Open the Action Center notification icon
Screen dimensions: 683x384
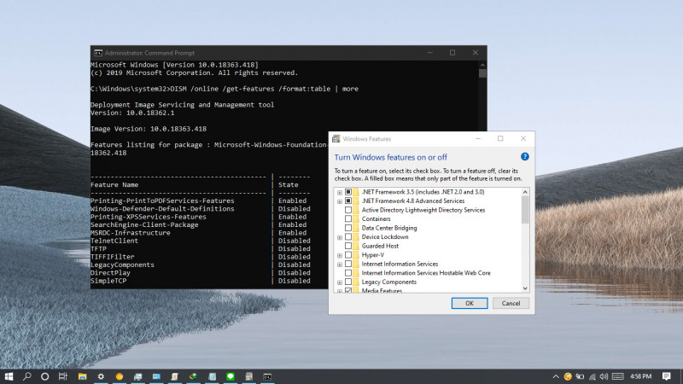tap(667, 376)
